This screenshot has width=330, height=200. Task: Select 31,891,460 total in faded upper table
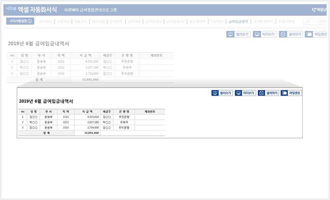click(86, 80)
